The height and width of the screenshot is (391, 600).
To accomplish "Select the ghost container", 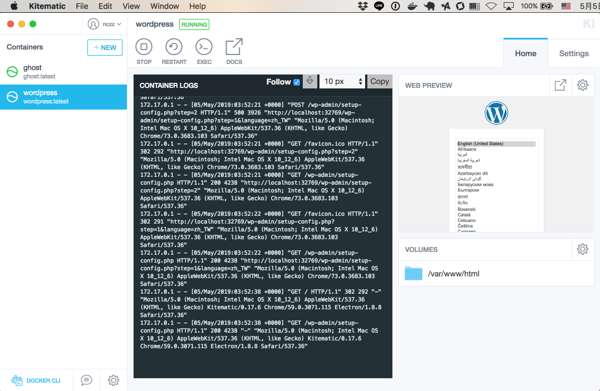I will coord(63,72).
